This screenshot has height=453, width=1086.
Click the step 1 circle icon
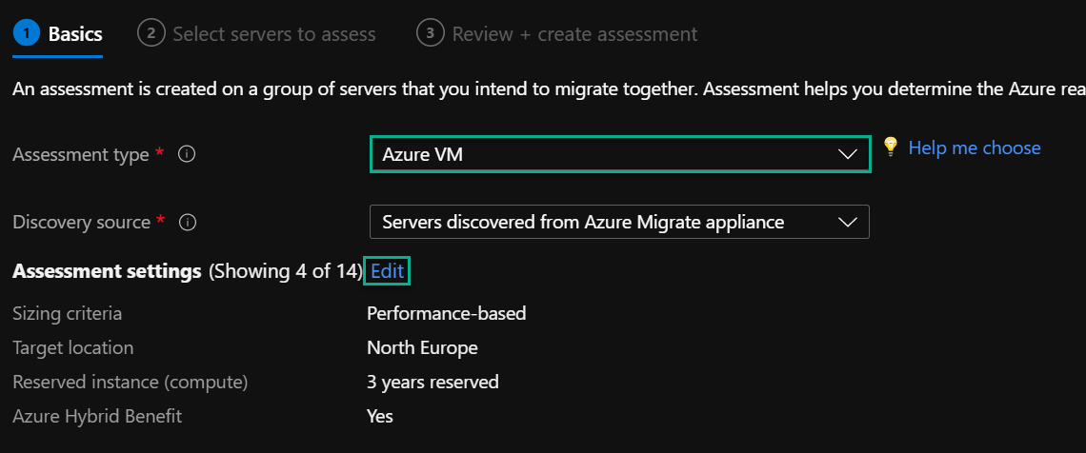(27, 33)
